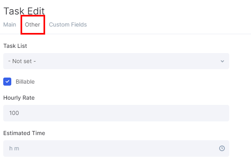Click the Hourly Rate field label
251x164 pixels.
click(x=19, y=98)
